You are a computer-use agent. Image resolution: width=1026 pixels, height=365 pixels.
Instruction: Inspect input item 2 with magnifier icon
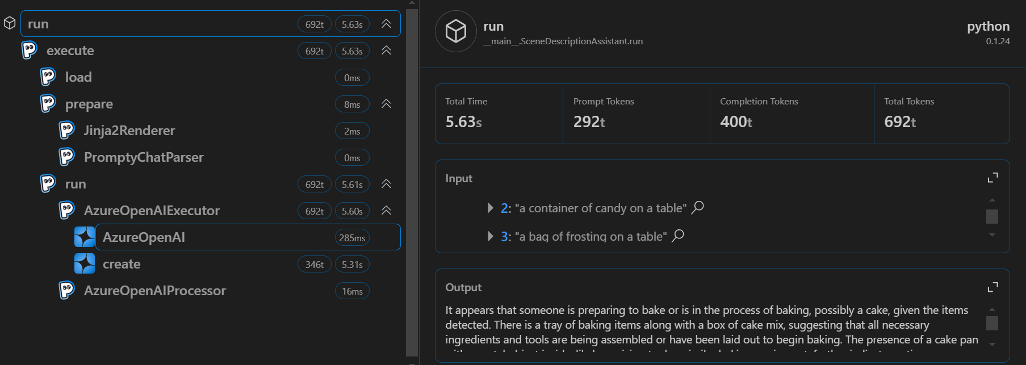point(698,207)
